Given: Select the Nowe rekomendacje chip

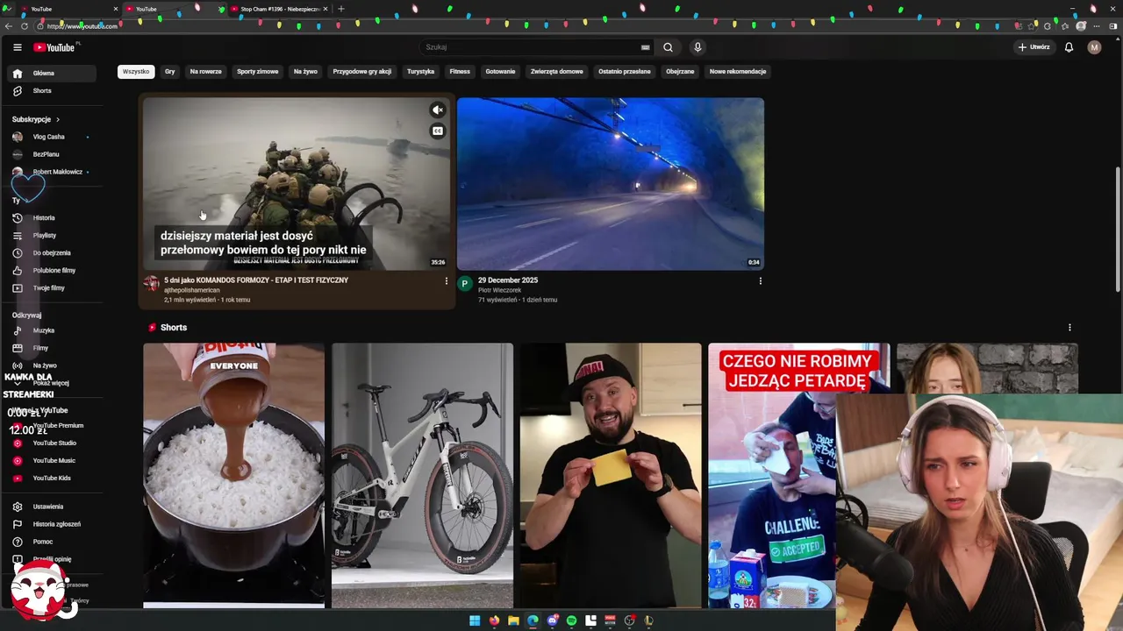Looking at the screenshot, I should [738, 72].
